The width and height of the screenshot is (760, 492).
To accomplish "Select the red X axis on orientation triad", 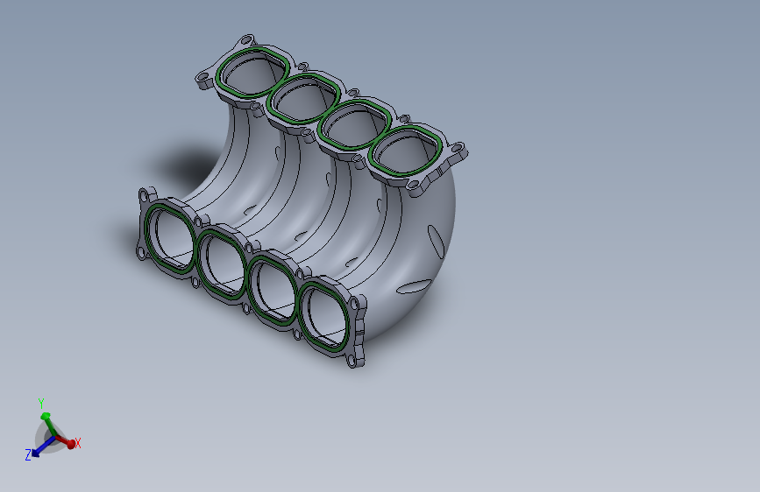I will 65,440.
